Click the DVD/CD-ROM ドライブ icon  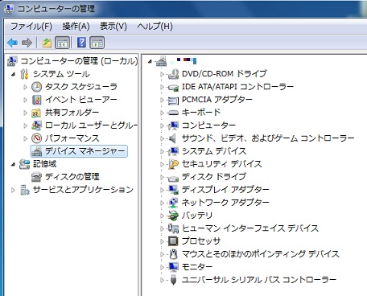tap(173, 74)
